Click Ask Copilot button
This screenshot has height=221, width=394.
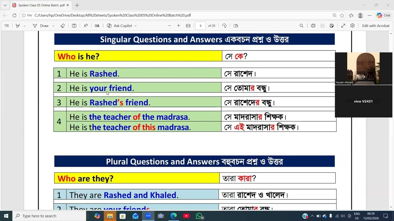119,26
